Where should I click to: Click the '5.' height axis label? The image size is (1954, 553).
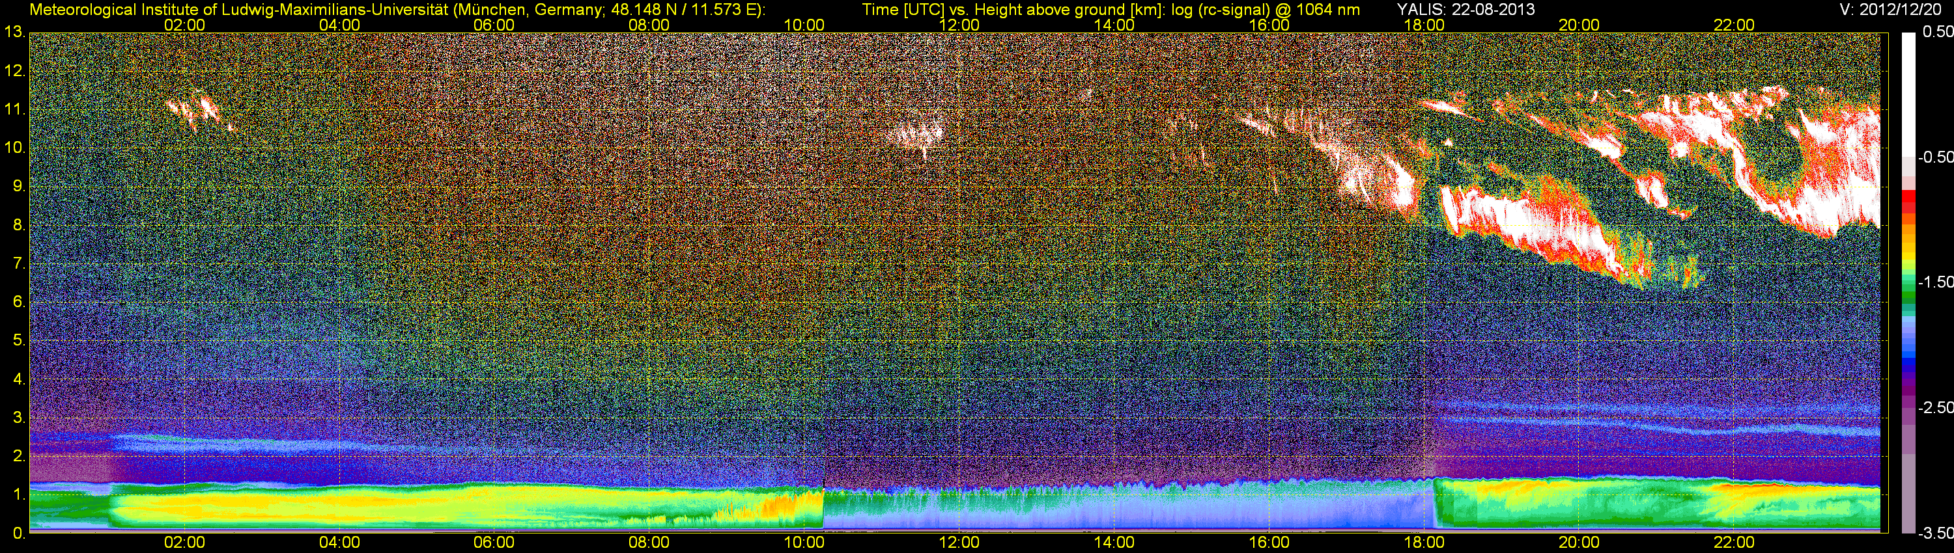click(19, 341)
